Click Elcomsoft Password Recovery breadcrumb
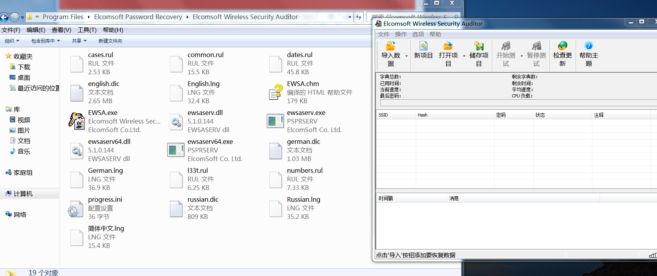The height and width of the screenshot is (276, 657). pos(138,17)
